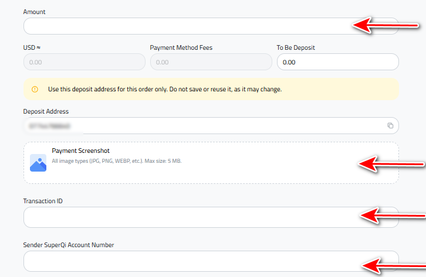
Task: Click the USD ≈ value field
Action: (84, 62)
